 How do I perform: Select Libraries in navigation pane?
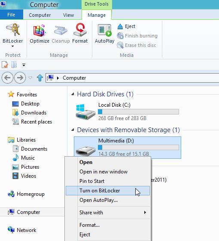(21, 140)
